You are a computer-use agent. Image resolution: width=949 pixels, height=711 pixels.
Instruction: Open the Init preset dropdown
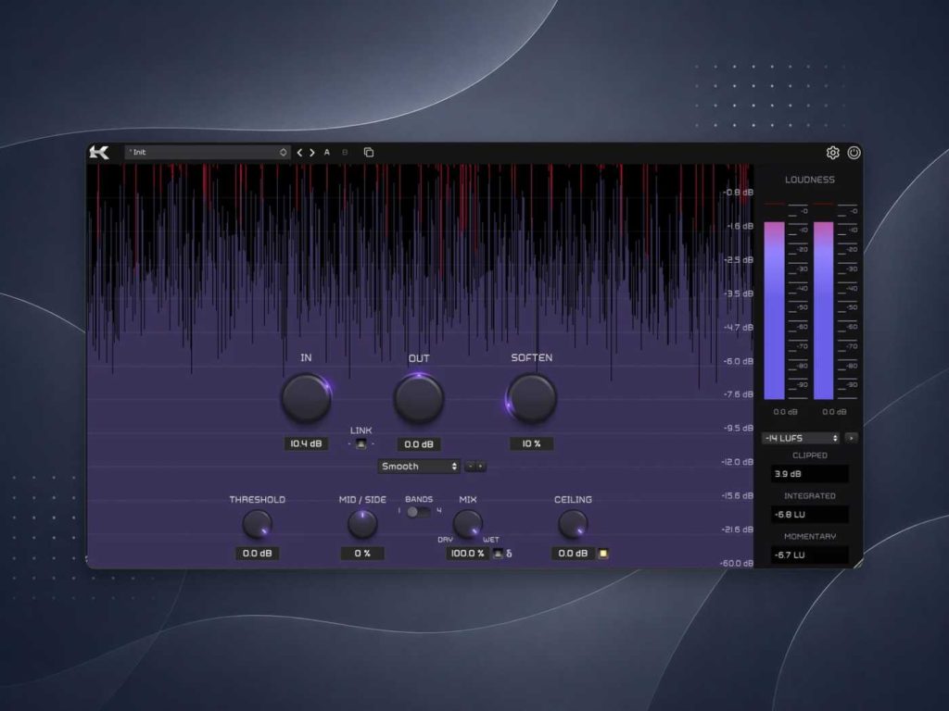tap(207, 153)
